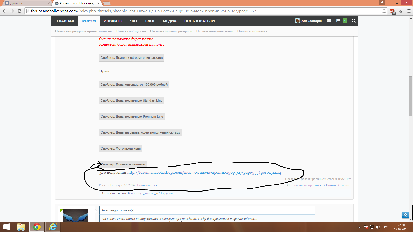Expand spoiler 'Правила оформления заказов'

(132, 58)
